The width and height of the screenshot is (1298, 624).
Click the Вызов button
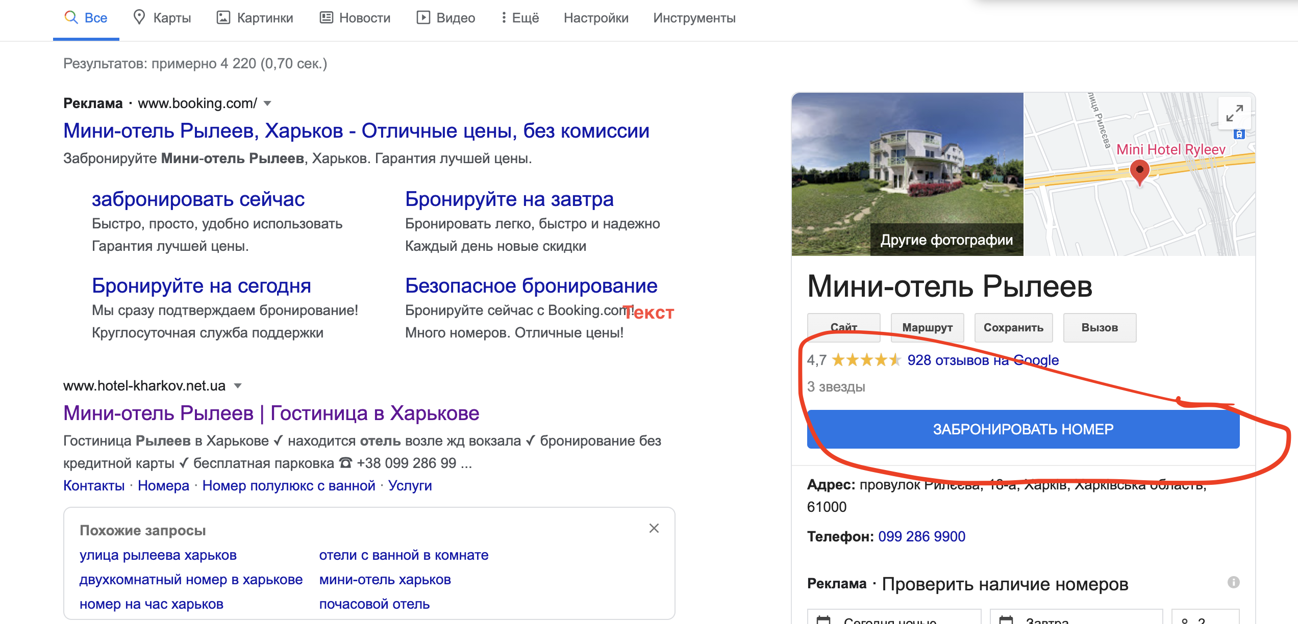tap(1100, 327)
